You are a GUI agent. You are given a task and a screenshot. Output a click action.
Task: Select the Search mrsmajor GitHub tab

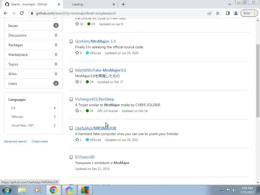coord(32,4)
